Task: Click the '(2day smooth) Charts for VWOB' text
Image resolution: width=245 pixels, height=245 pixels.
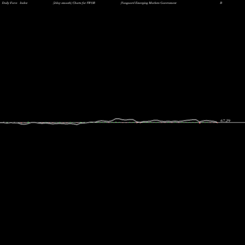Action: [x=74, y=3]
